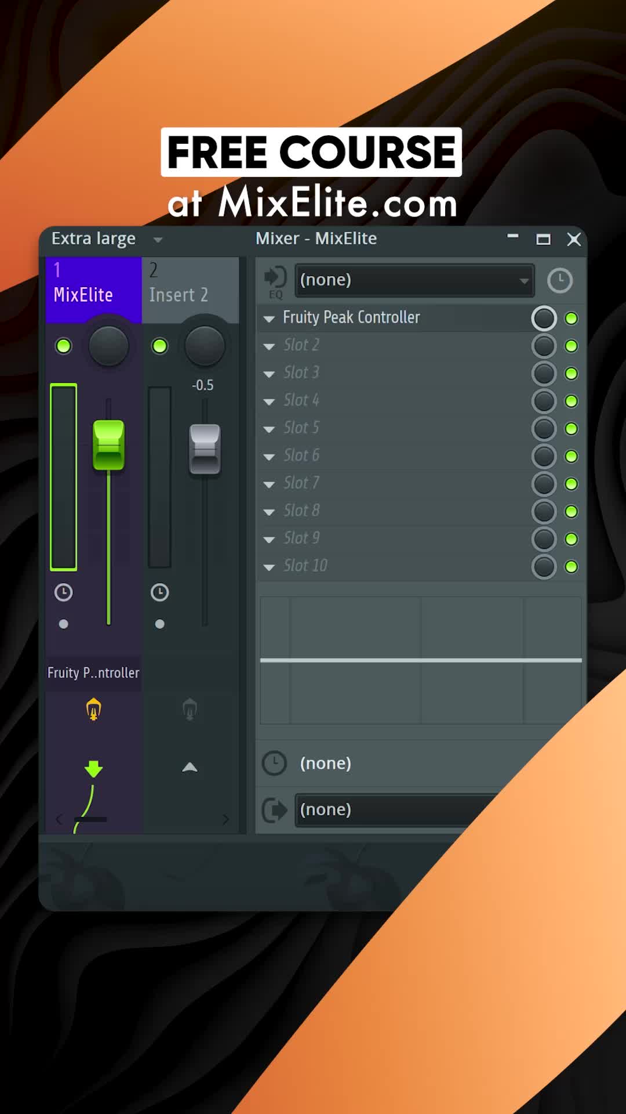Maximize the Mixer window
The image size is (626, 1114).
click(x=543, y=239)
